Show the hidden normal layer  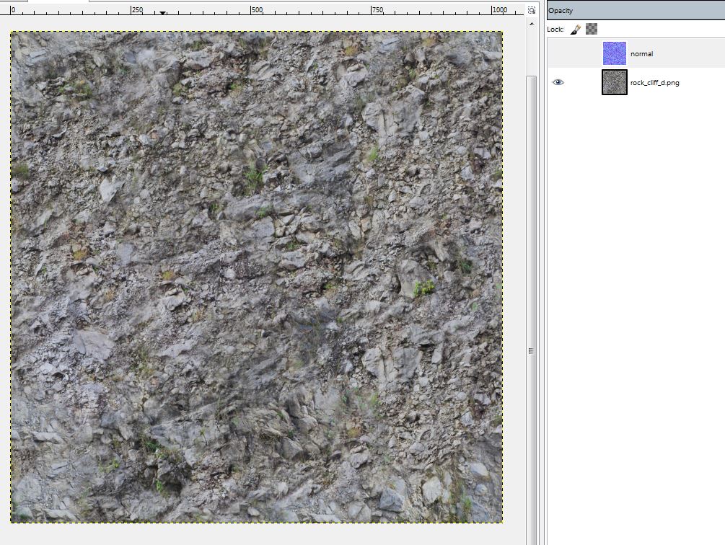558,53
